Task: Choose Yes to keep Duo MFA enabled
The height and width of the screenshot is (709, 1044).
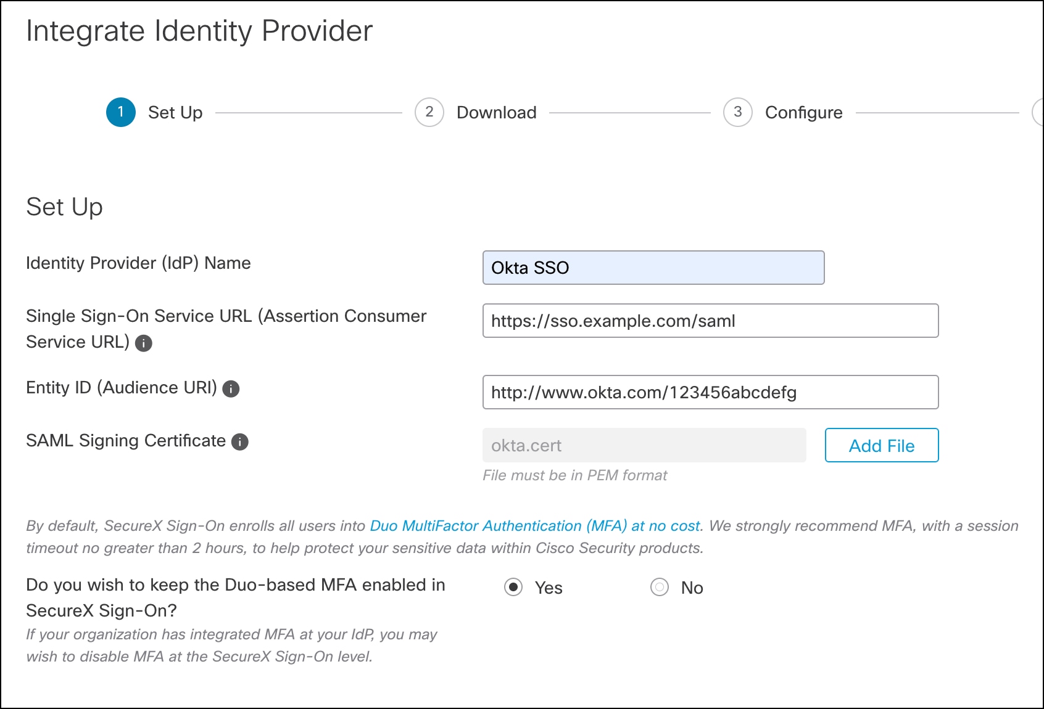Action: pyautogui.click(x=513, y=588)
